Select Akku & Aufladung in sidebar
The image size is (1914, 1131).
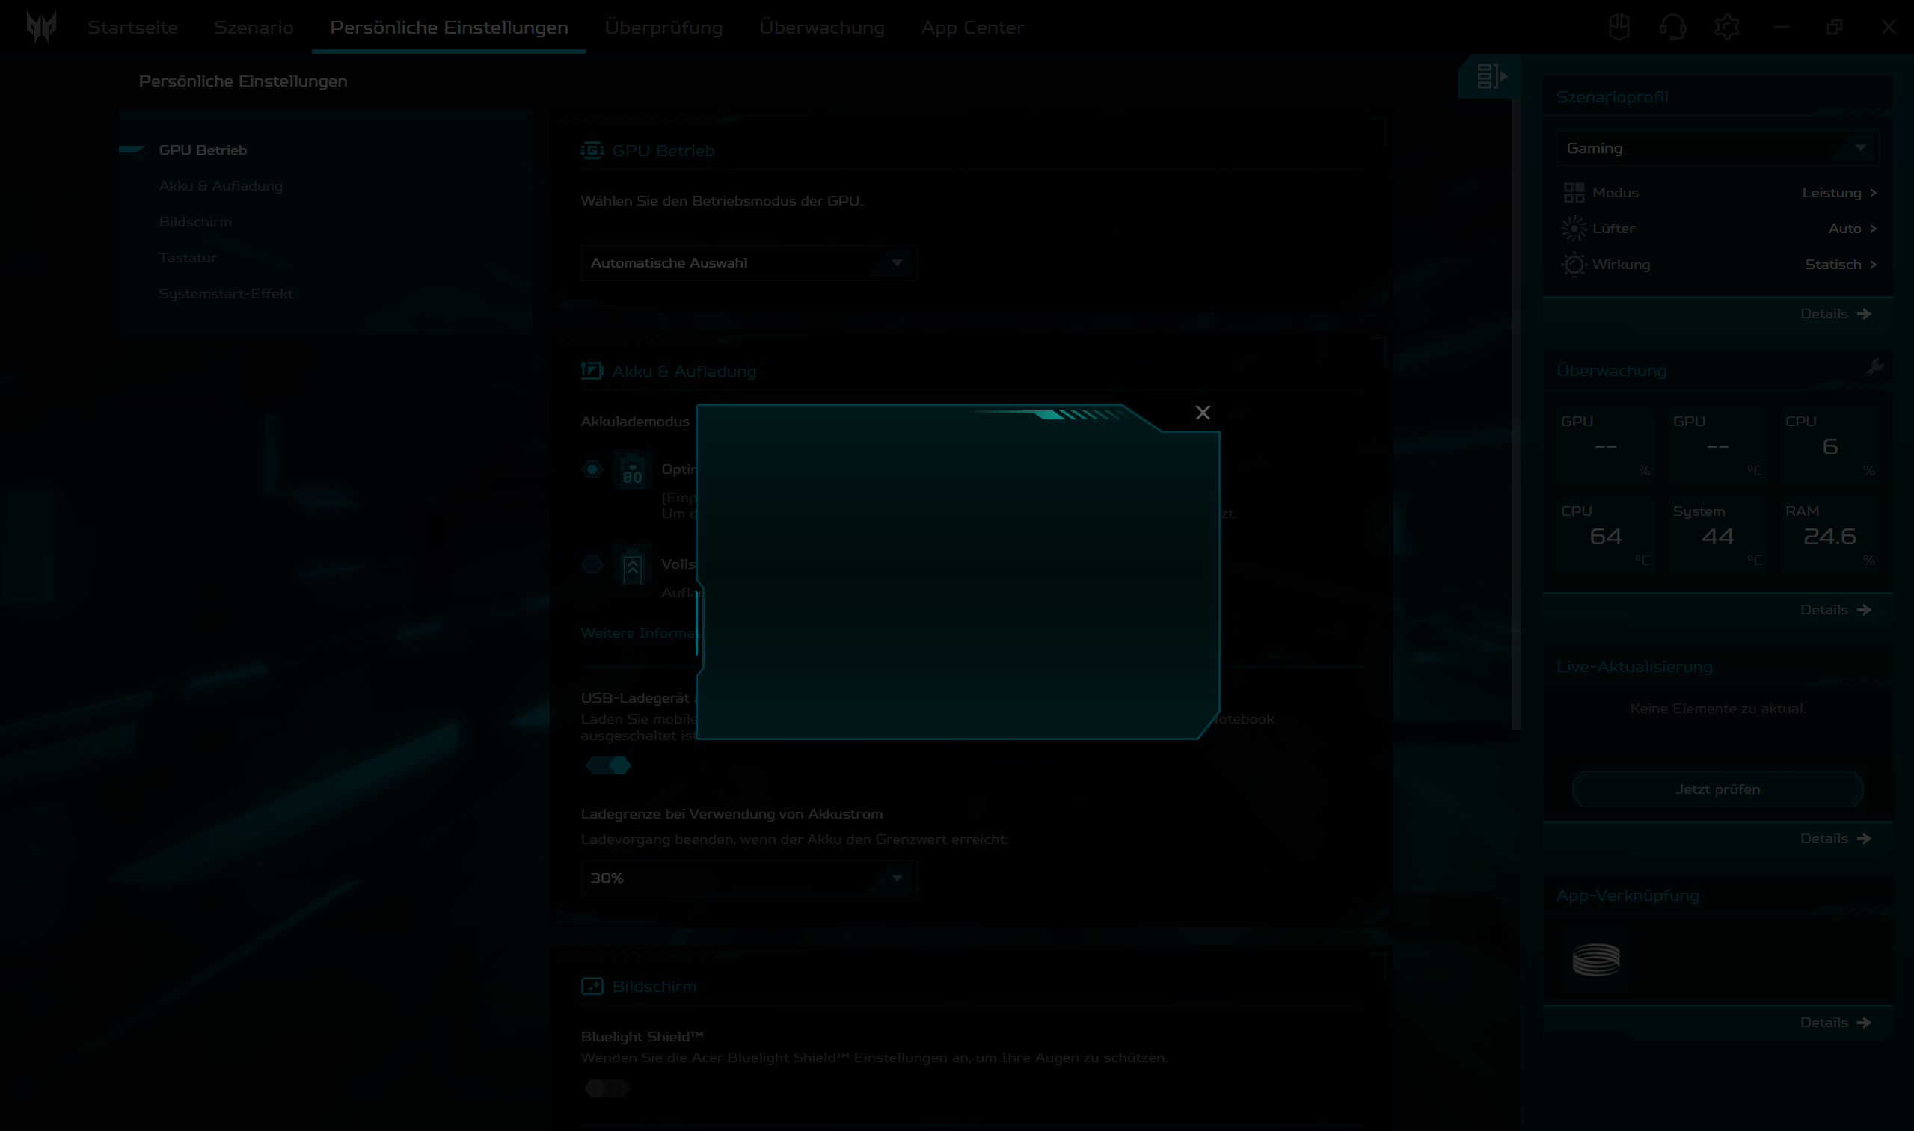tap(221, 186)
